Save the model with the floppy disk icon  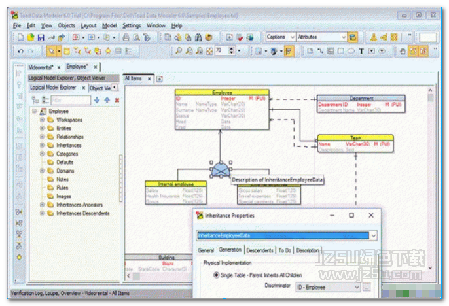click(41, 37)
